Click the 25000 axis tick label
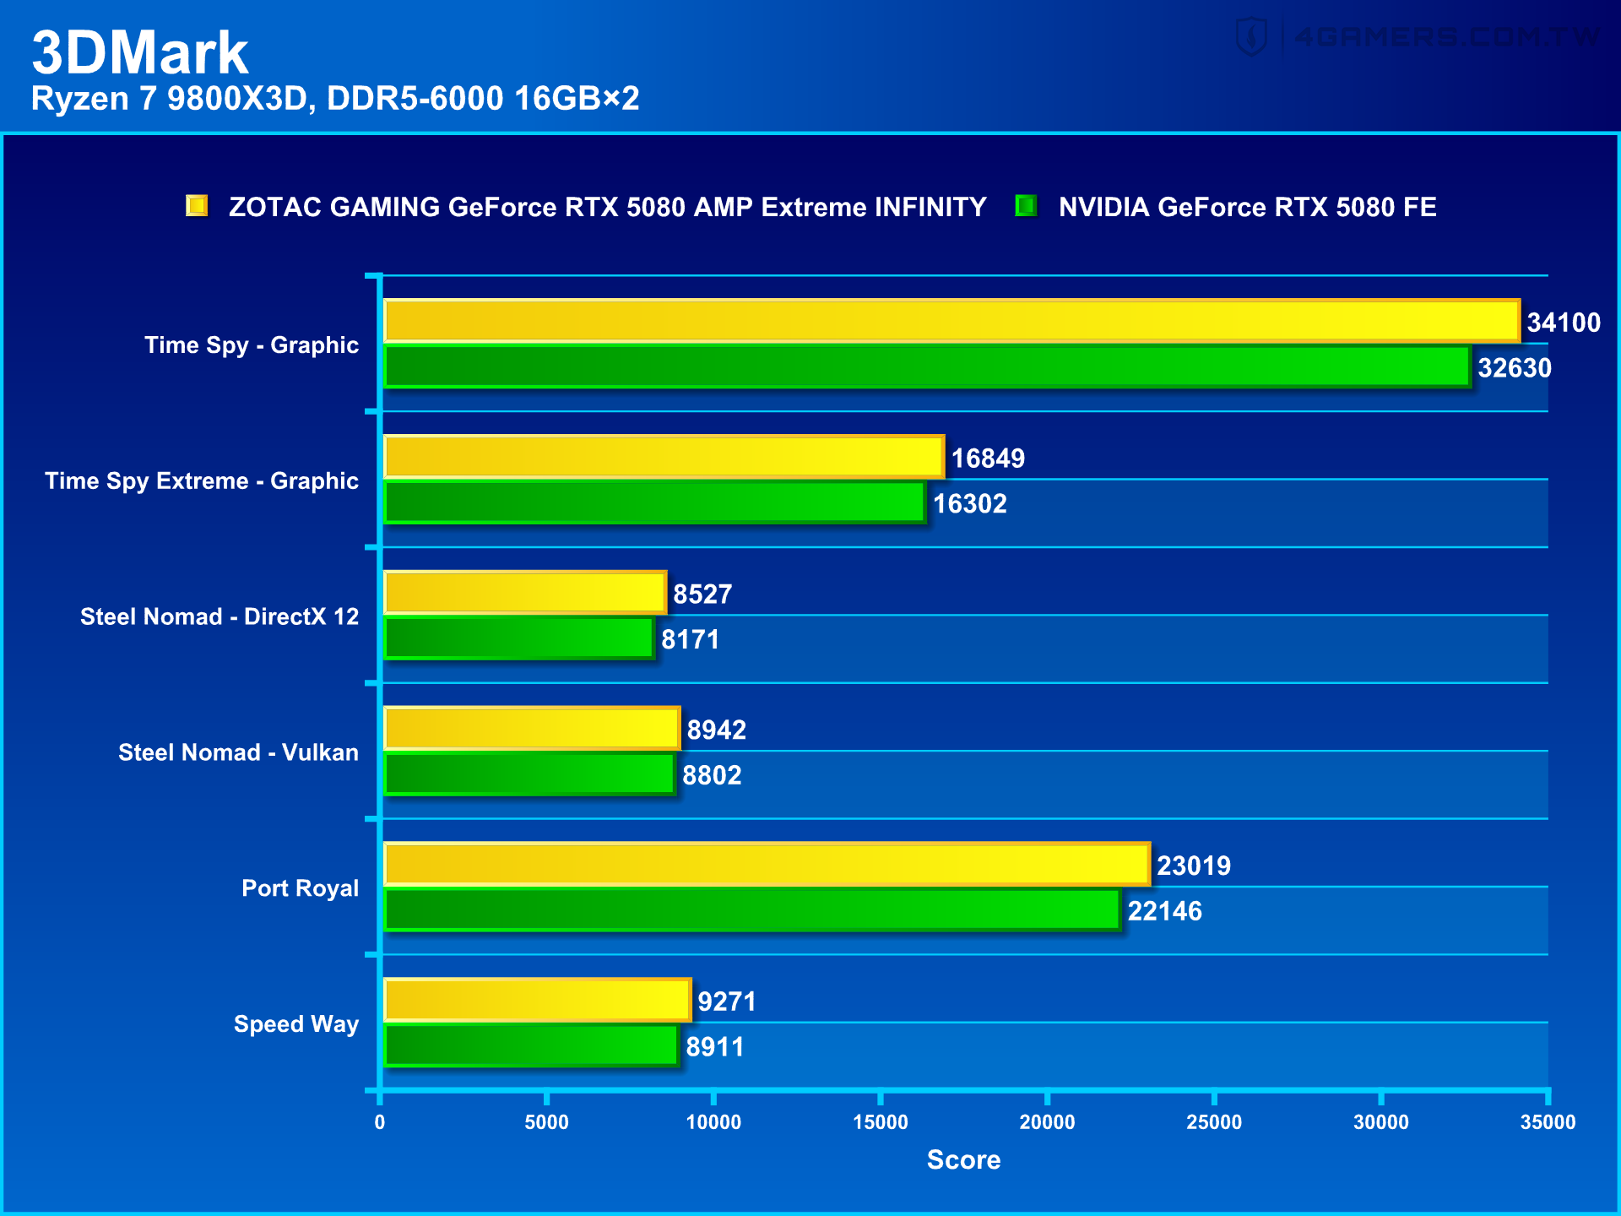 [1214, 1122]
